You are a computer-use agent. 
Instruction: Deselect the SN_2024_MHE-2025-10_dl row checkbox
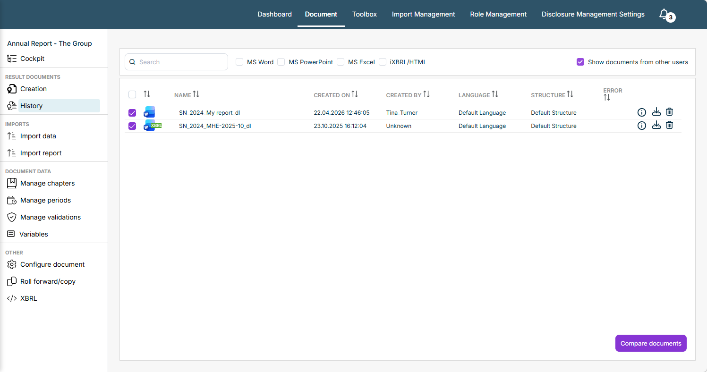tap(132, 126)
